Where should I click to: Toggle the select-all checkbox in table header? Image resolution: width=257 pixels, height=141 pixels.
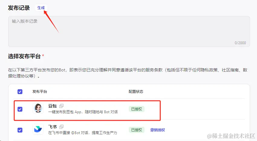[20, 92]
